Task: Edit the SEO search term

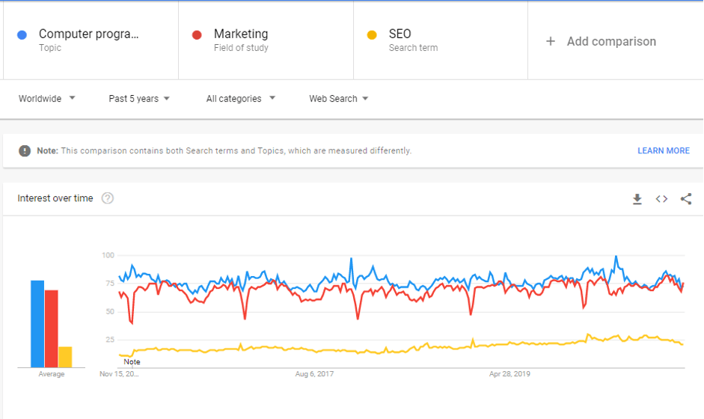Action: coord(400,34)
